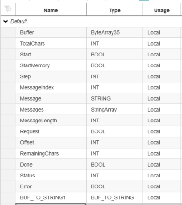182x205 pixels.
Task: Click the BOOL type cell of Request
Action: click(114, 131)
